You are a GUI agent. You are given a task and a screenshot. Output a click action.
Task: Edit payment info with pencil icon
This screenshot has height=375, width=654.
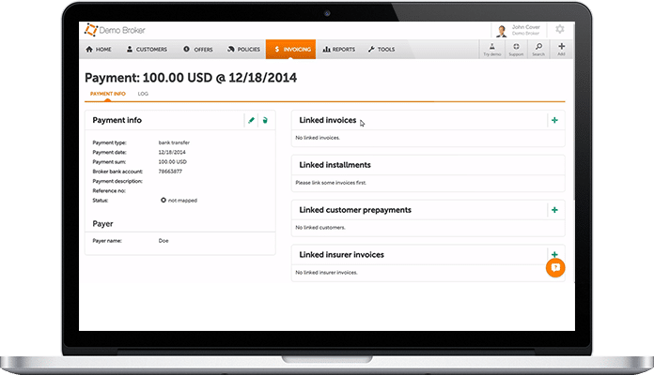click(x=251, y=120)
